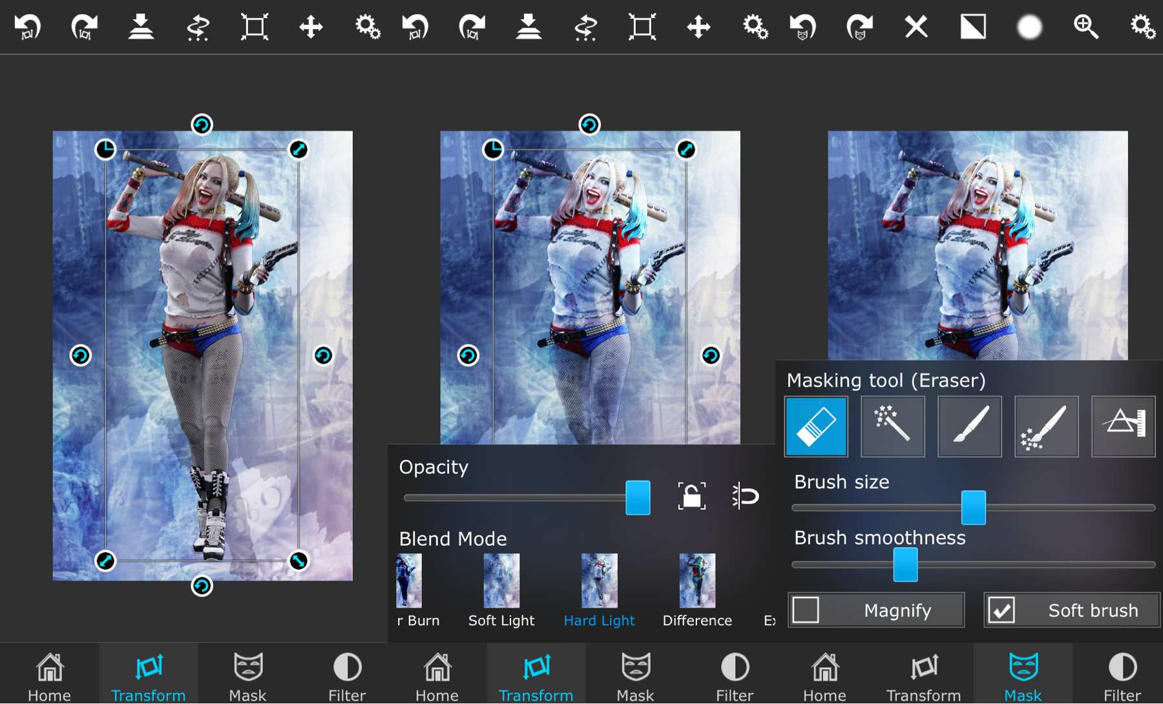Open the Filter tab in right panel
Viewport: 1163px width, 704px height.
[x=1122, y=676]
